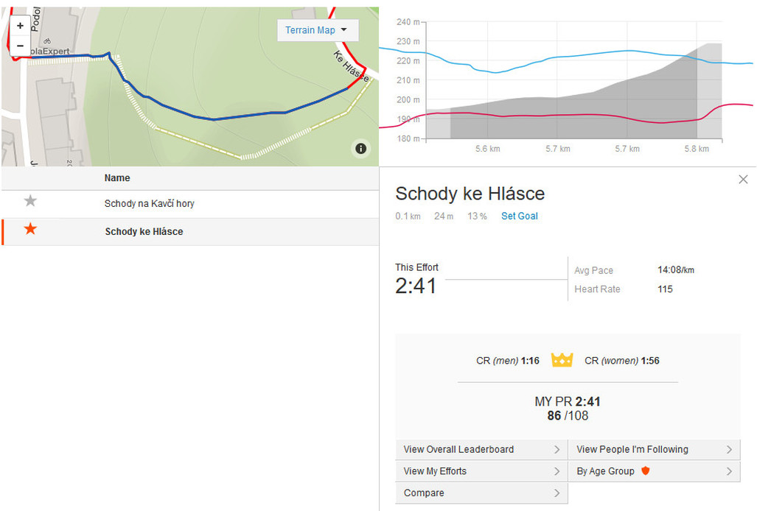Open the Terrain Map dropdown
This screenshot has width=757, height=511.
(x=317, y=30)
